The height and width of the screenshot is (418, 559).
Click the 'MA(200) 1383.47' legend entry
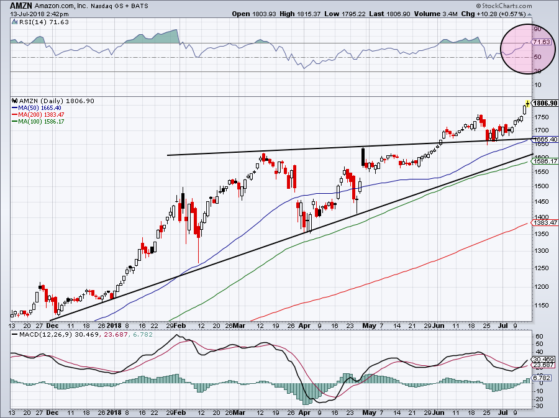click(42, 115)
